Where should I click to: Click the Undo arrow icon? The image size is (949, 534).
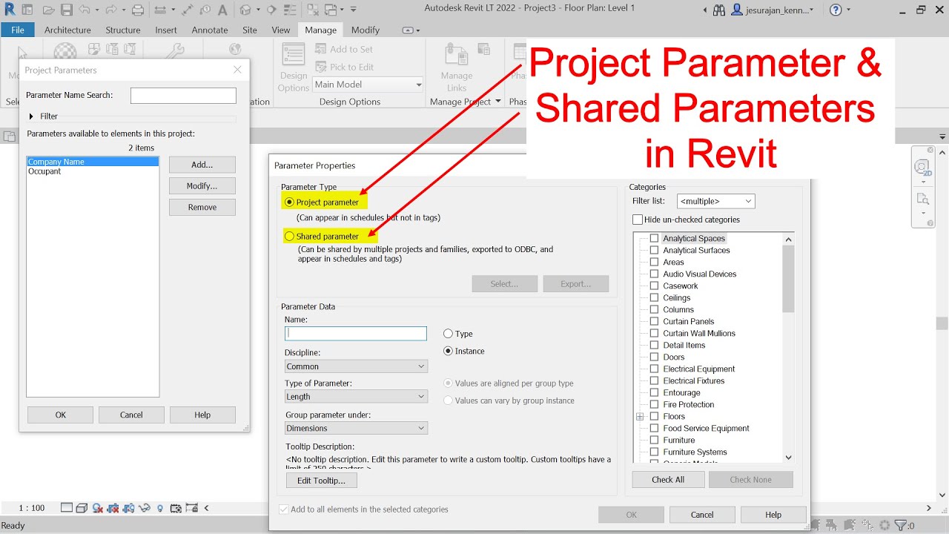coord(84,10)
